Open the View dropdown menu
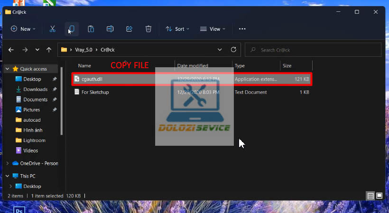 point(213,29)
